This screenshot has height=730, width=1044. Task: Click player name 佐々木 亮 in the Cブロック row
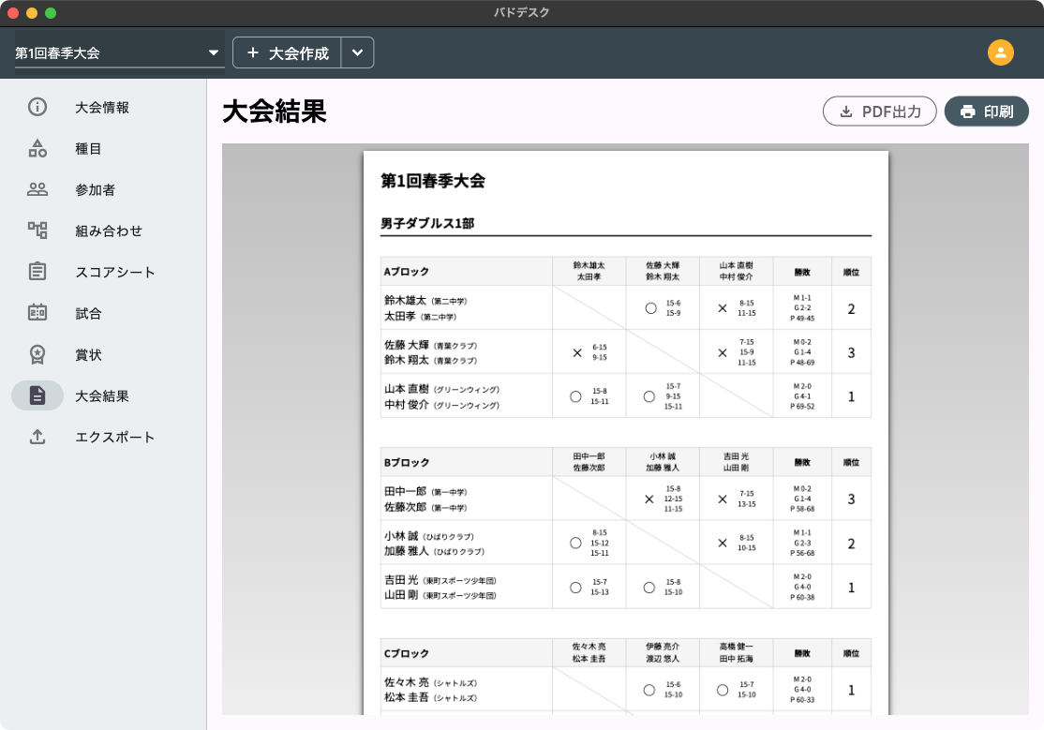(x=407, y=682)
